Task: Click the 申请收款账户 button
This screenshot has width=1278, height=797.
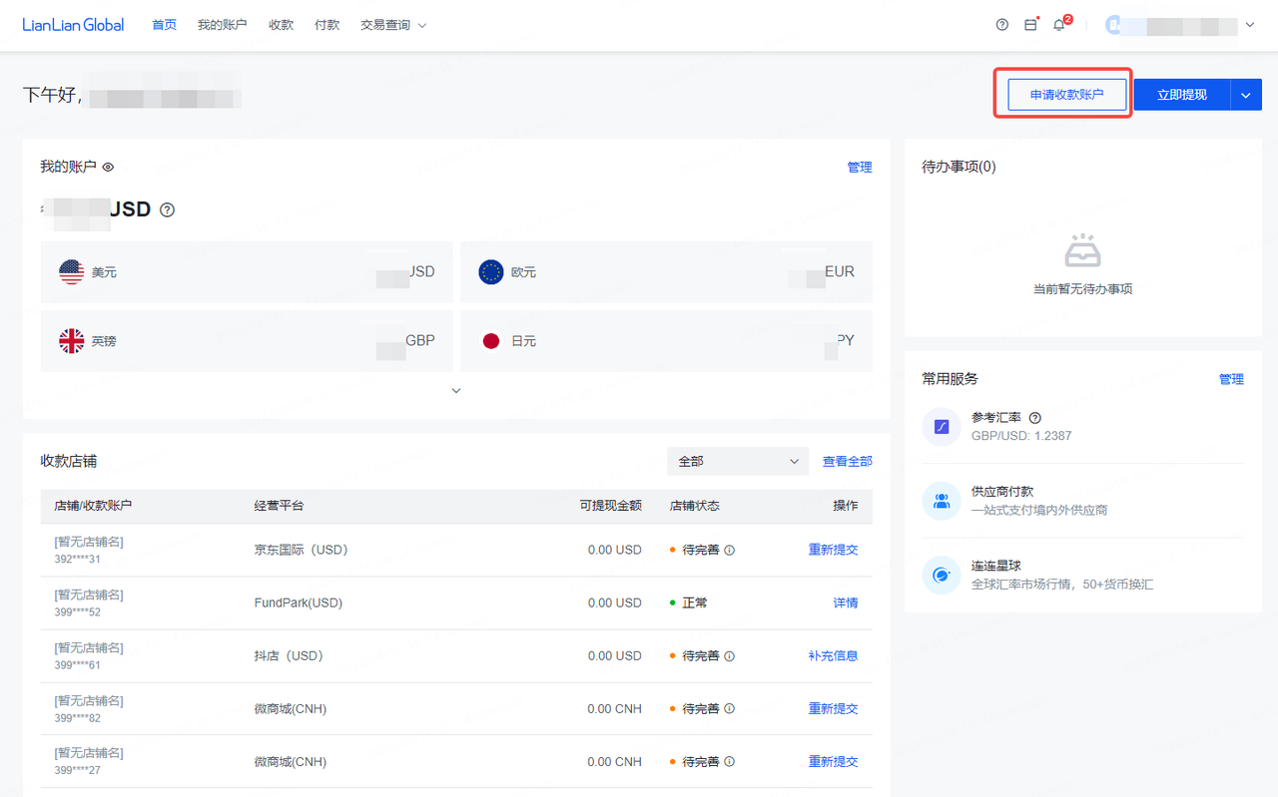Action: 1066,95
